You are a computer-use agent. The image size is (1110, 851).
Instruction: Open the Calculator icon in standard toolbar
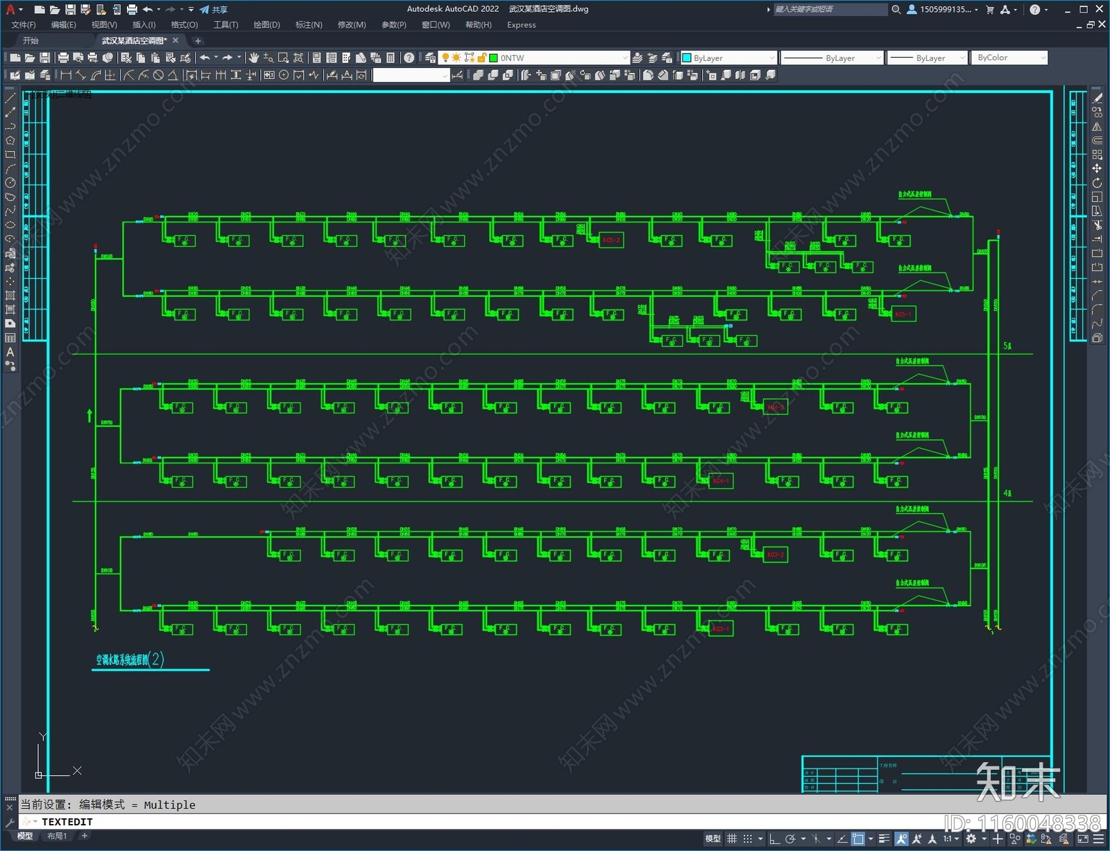391,58
